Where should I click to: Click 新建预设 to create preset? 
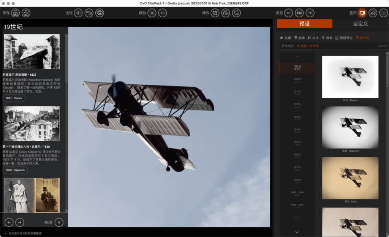click(x=344, y=38)
